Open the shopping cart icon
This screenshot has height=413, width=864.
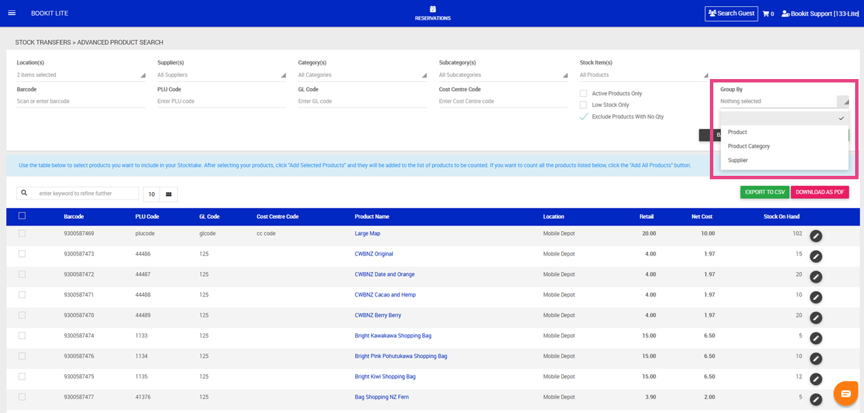tap(766, 14)
